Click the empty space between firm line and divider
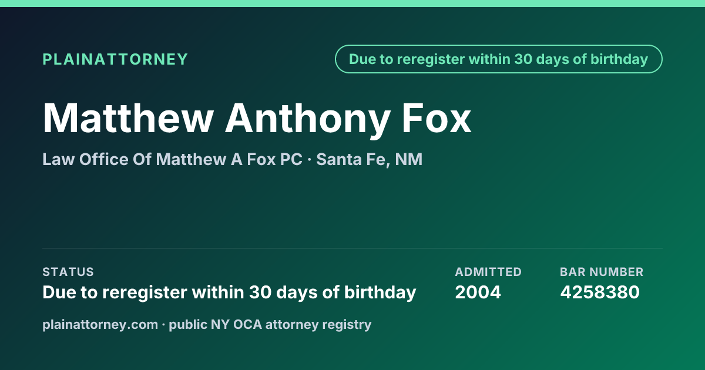Image resolution: width=705 pixels, height=370 pixels. 352,208
